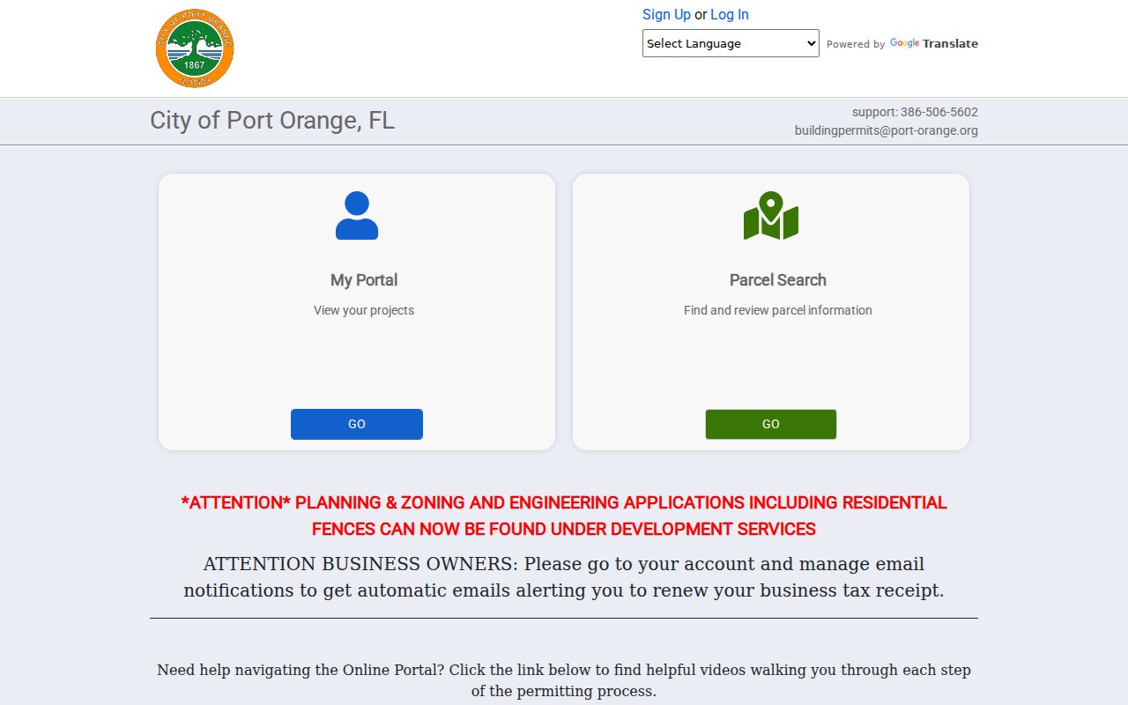Click the ATTENTION BUSINESS OWNERS notice text
The width and height of the screenshot is (1128, 705).
tap(564, 577)
